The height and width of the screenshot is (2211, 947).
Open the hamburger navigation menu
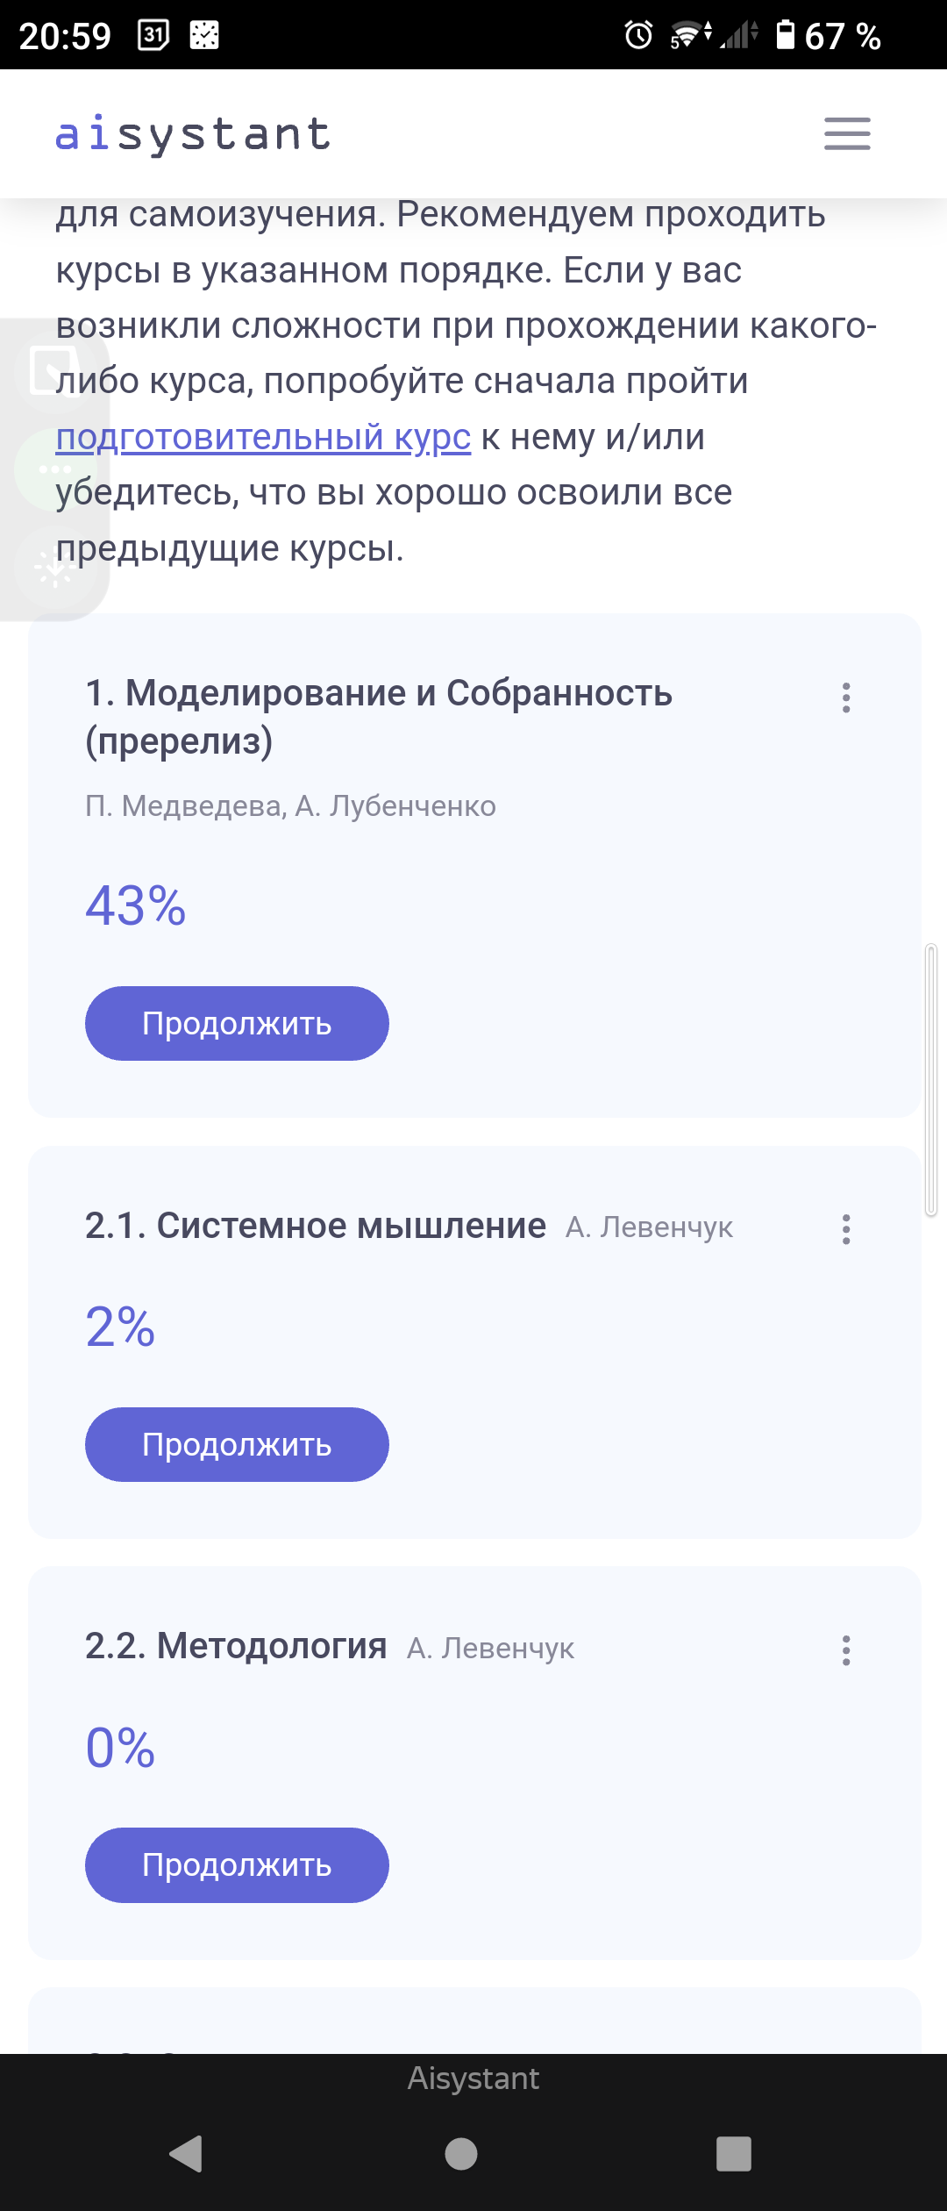[847, 134]
